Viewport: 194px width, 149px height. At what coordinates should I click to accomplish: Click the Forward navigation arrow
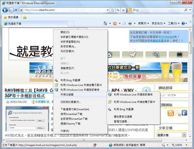pos(11,10)
